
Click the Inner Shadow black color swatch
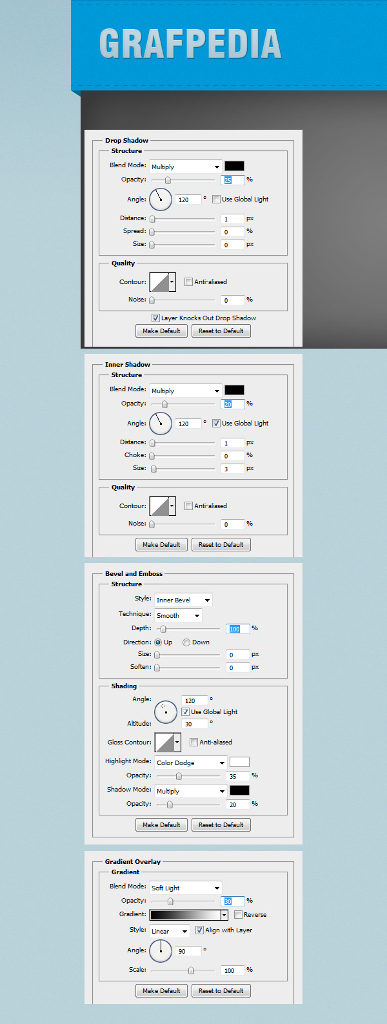tap(234, 390)
